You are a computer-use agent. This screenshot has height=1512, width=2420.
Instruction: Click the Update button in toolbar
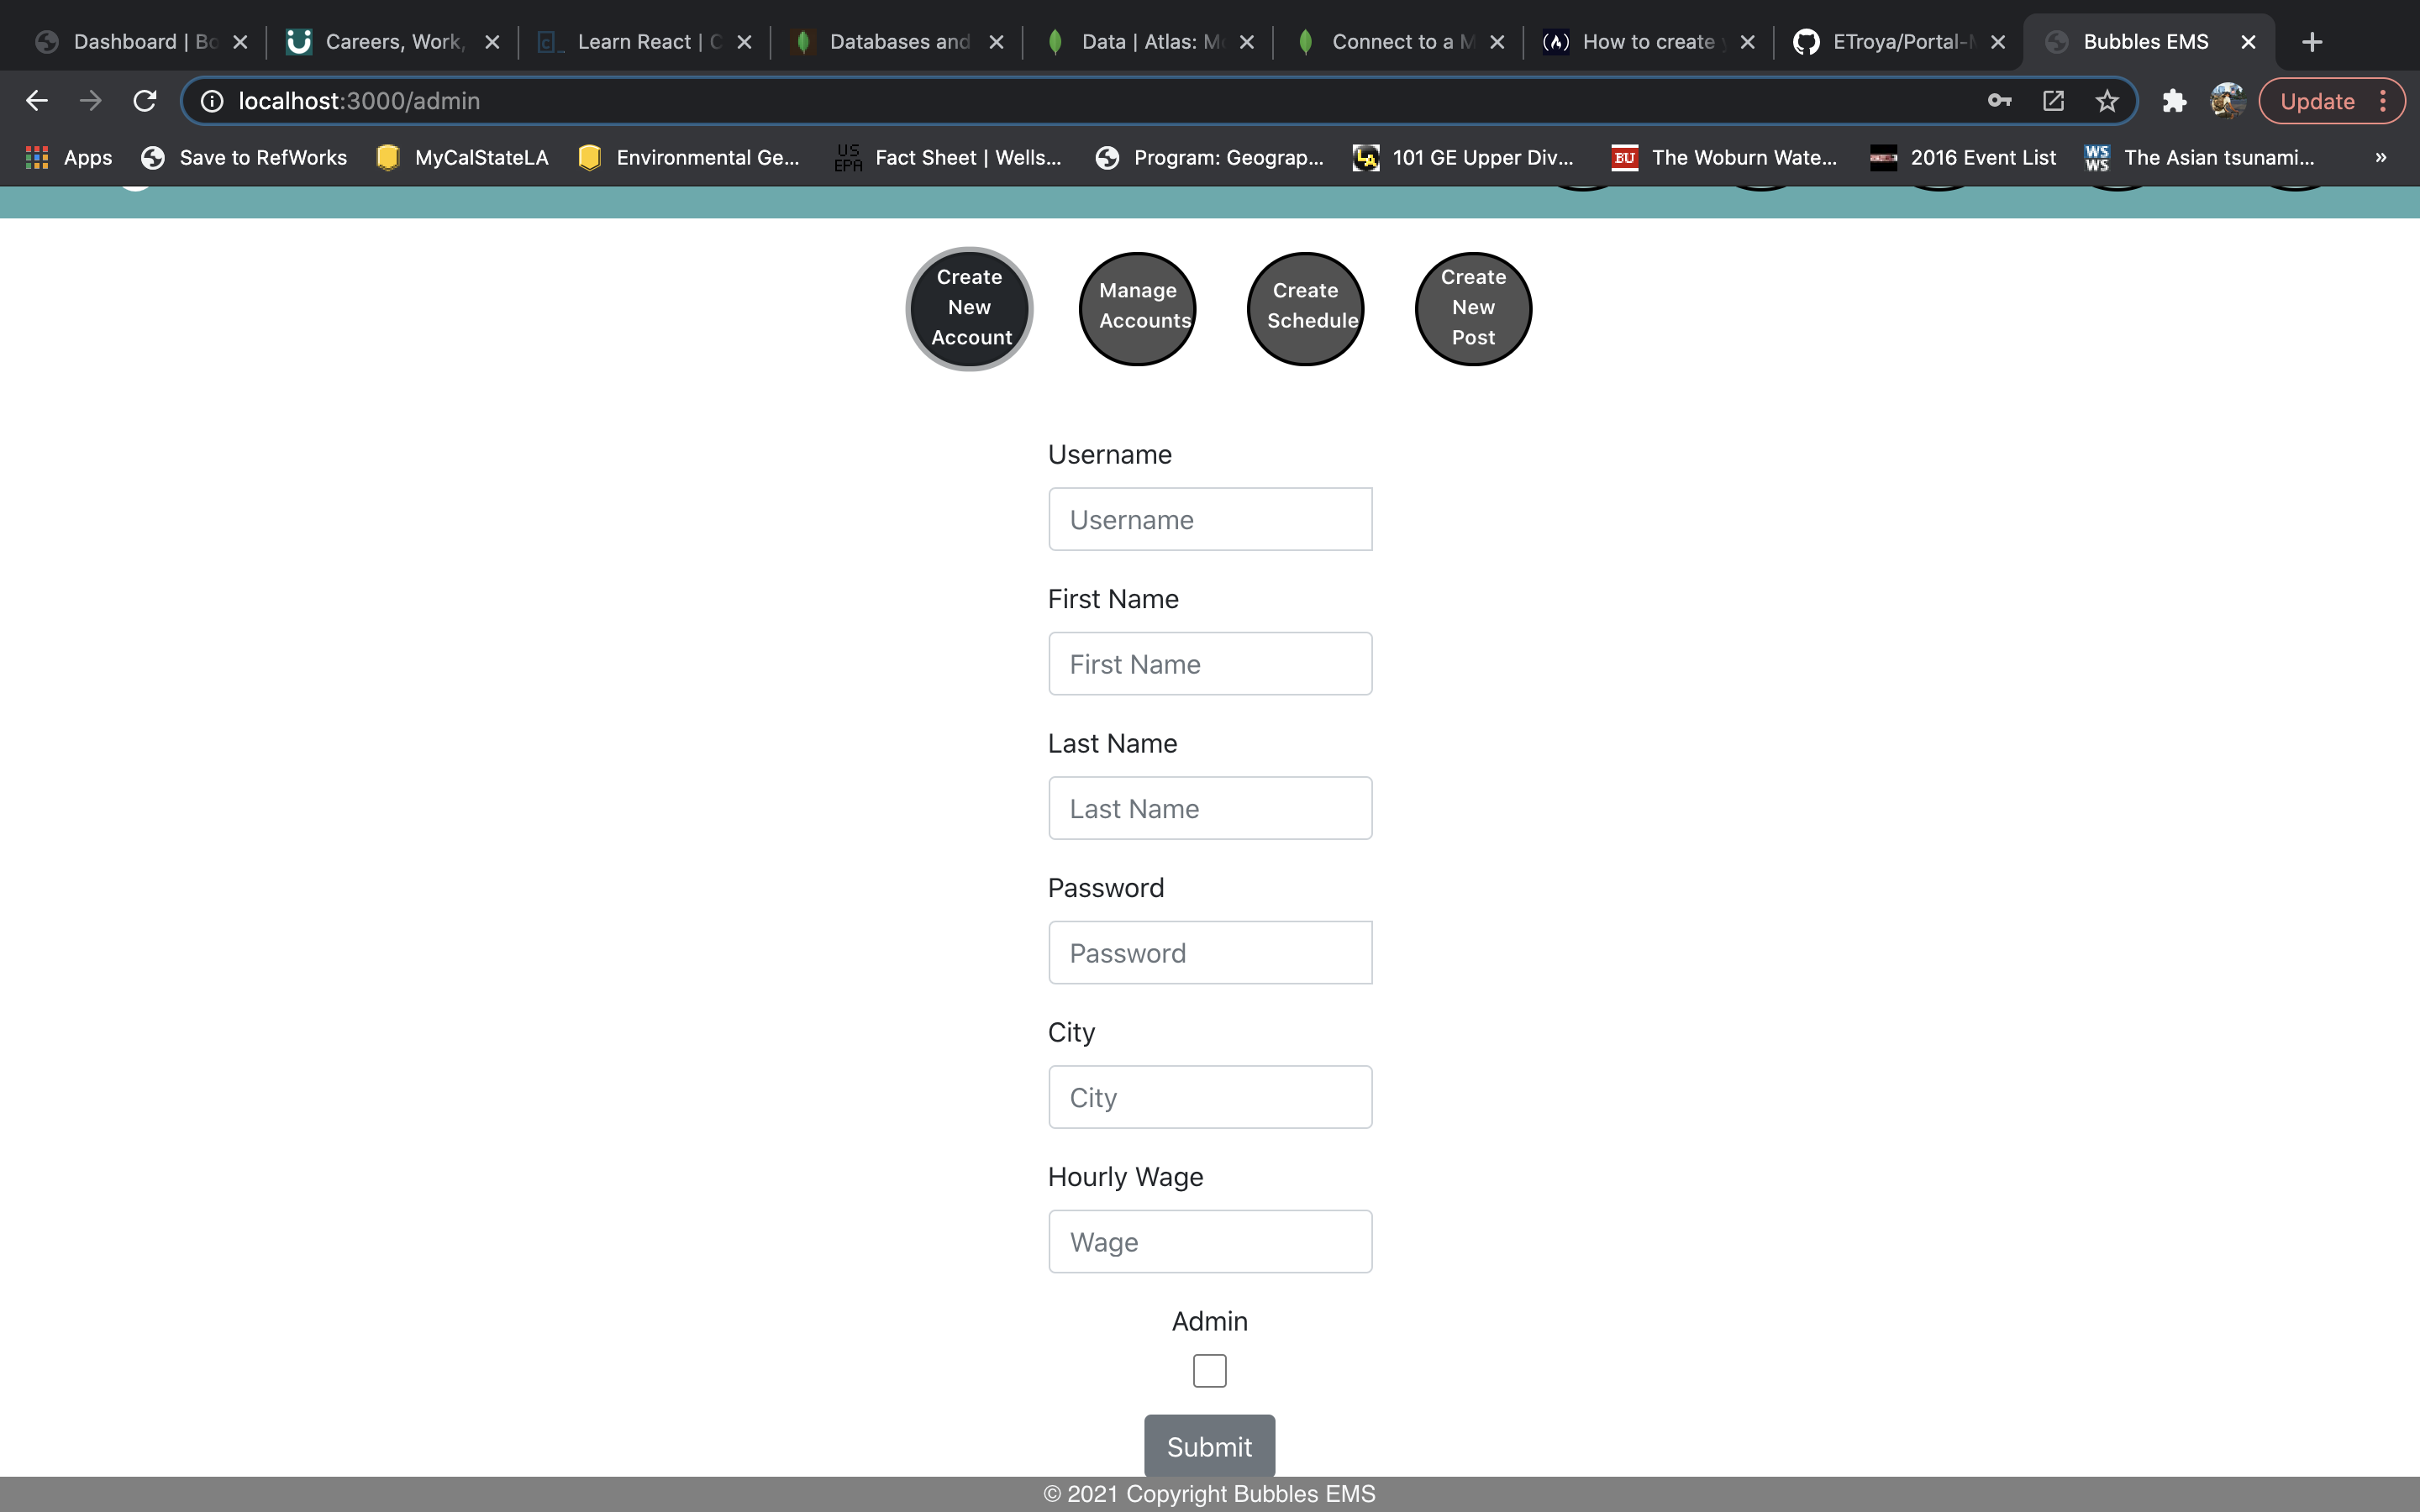click(2317, 99)
